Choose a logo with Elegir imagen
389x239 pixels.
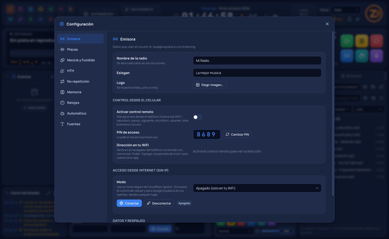click(210, 85)
